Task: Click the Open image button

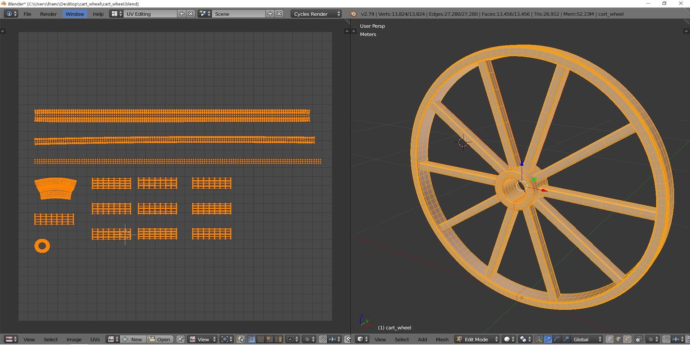Action: tap(160, 339)
